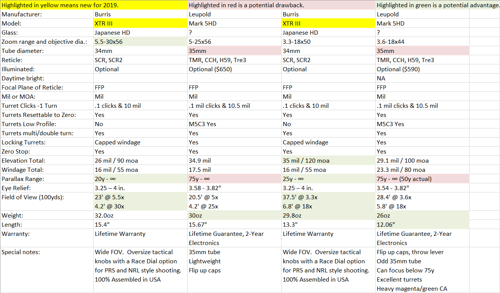Select the 'Heavy magenta/green CA' note

coord(412,288)
